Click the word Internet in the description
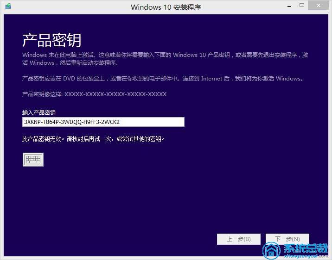Screen dimensions: 332x260 pos(214,79)
